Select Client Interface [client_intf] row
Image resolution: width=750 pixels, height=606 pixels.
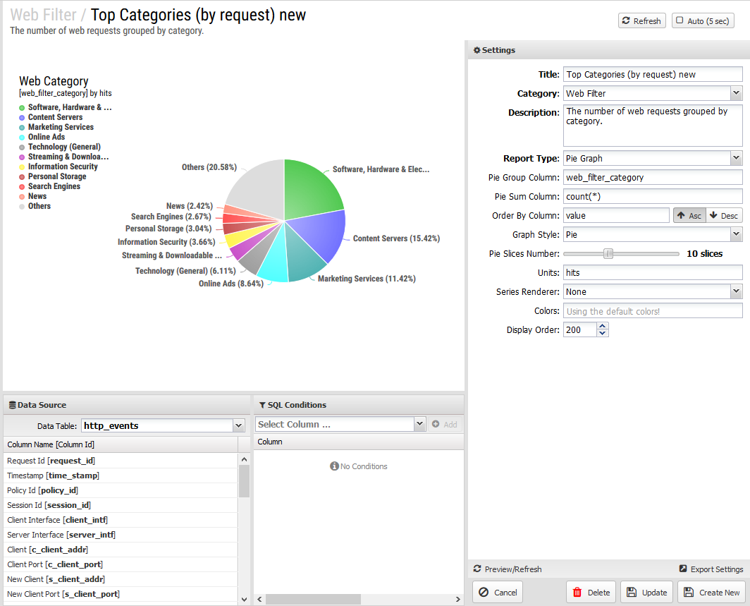121,520
